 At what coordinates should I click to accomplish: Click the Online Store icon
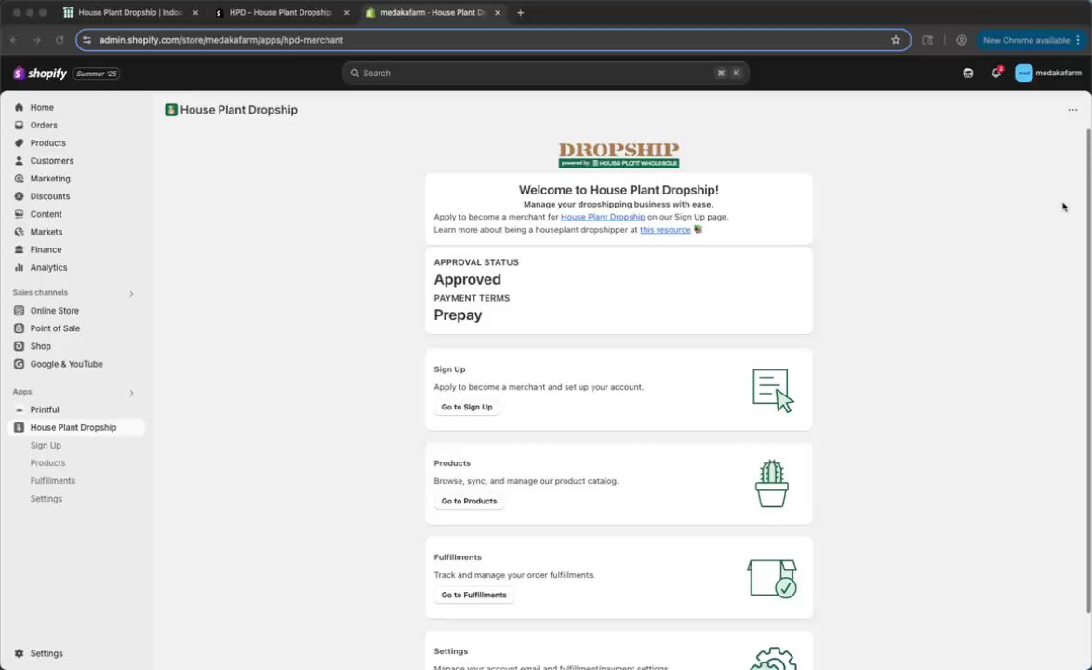pos(19,311)
